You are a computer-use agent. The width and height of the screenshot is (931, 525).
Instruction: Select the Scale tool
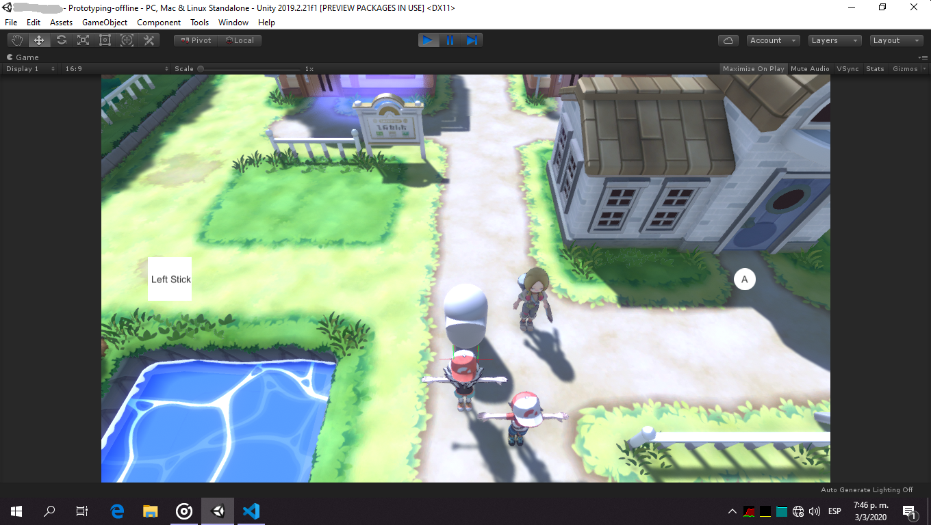(x=83, y=40)
